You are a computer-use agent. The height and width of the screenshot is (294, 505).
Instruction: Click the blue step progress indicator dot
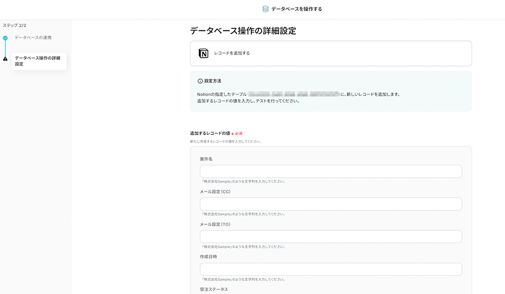[x=6, y=37]
